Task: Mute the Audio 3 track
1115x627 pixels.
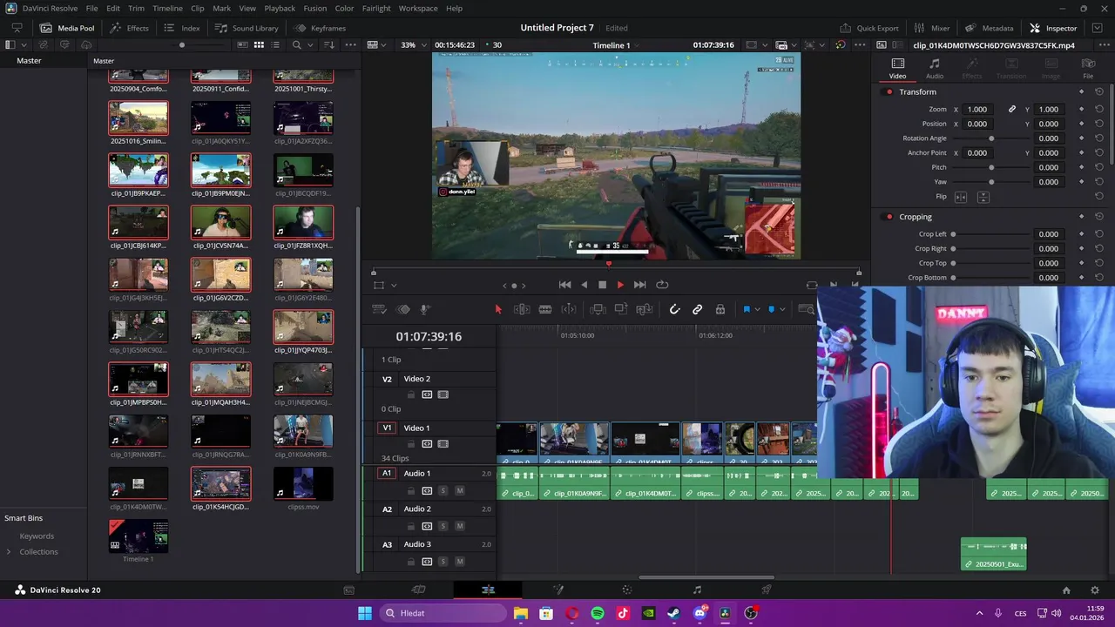Action: pyautogui.click(x=460, y=562)
